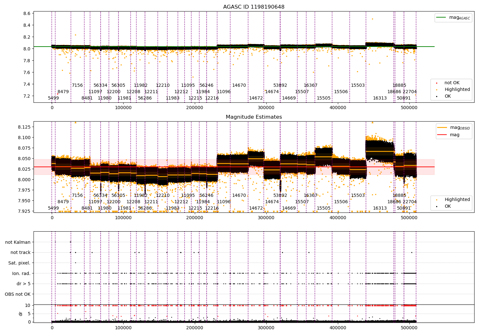The image size is (479, 335).
Task: Click the 'dr' y-axis label
Action: click(21, 314)
